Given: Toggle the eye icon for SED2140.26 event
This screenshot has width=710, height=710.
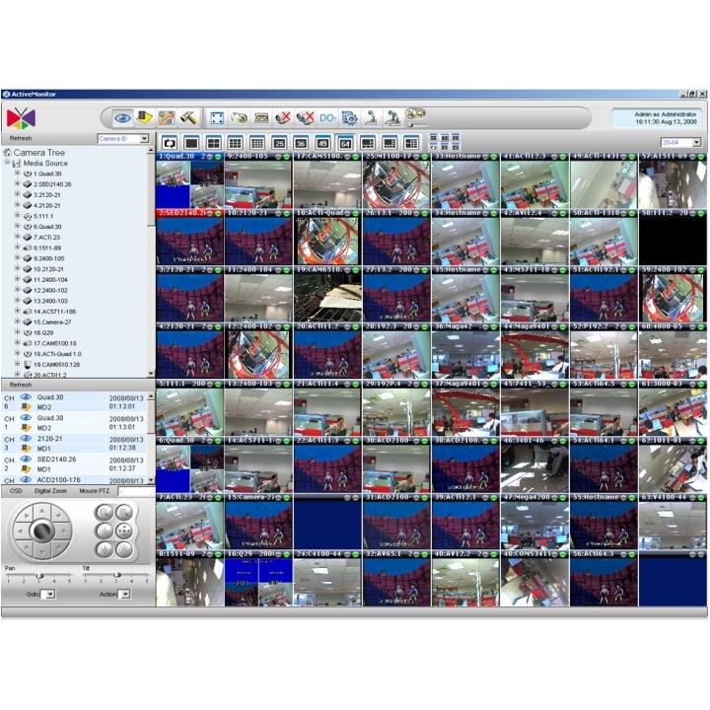Looking at the screenshot, I should [x=26, y=460].
